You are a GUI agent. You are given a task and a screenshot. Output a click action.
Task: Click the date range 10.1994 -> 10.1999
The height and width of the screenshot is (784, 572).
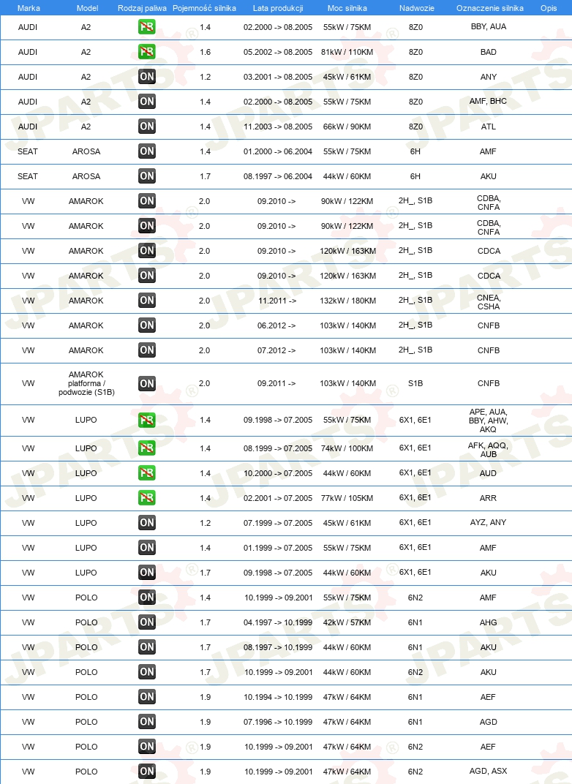pyautogui.click(x=278, y=697)
